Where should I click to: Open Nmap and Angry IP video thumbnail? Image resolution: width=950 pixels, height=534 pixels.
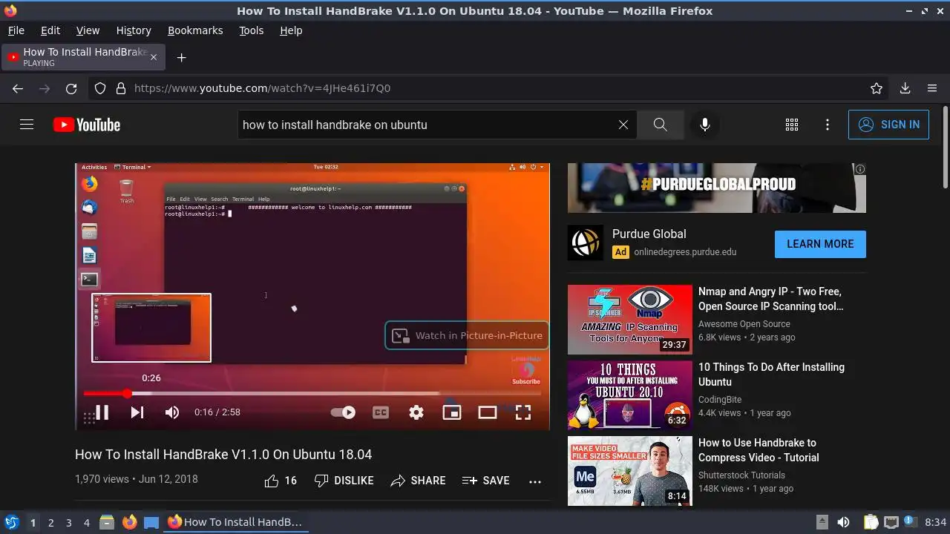(630, 320)
